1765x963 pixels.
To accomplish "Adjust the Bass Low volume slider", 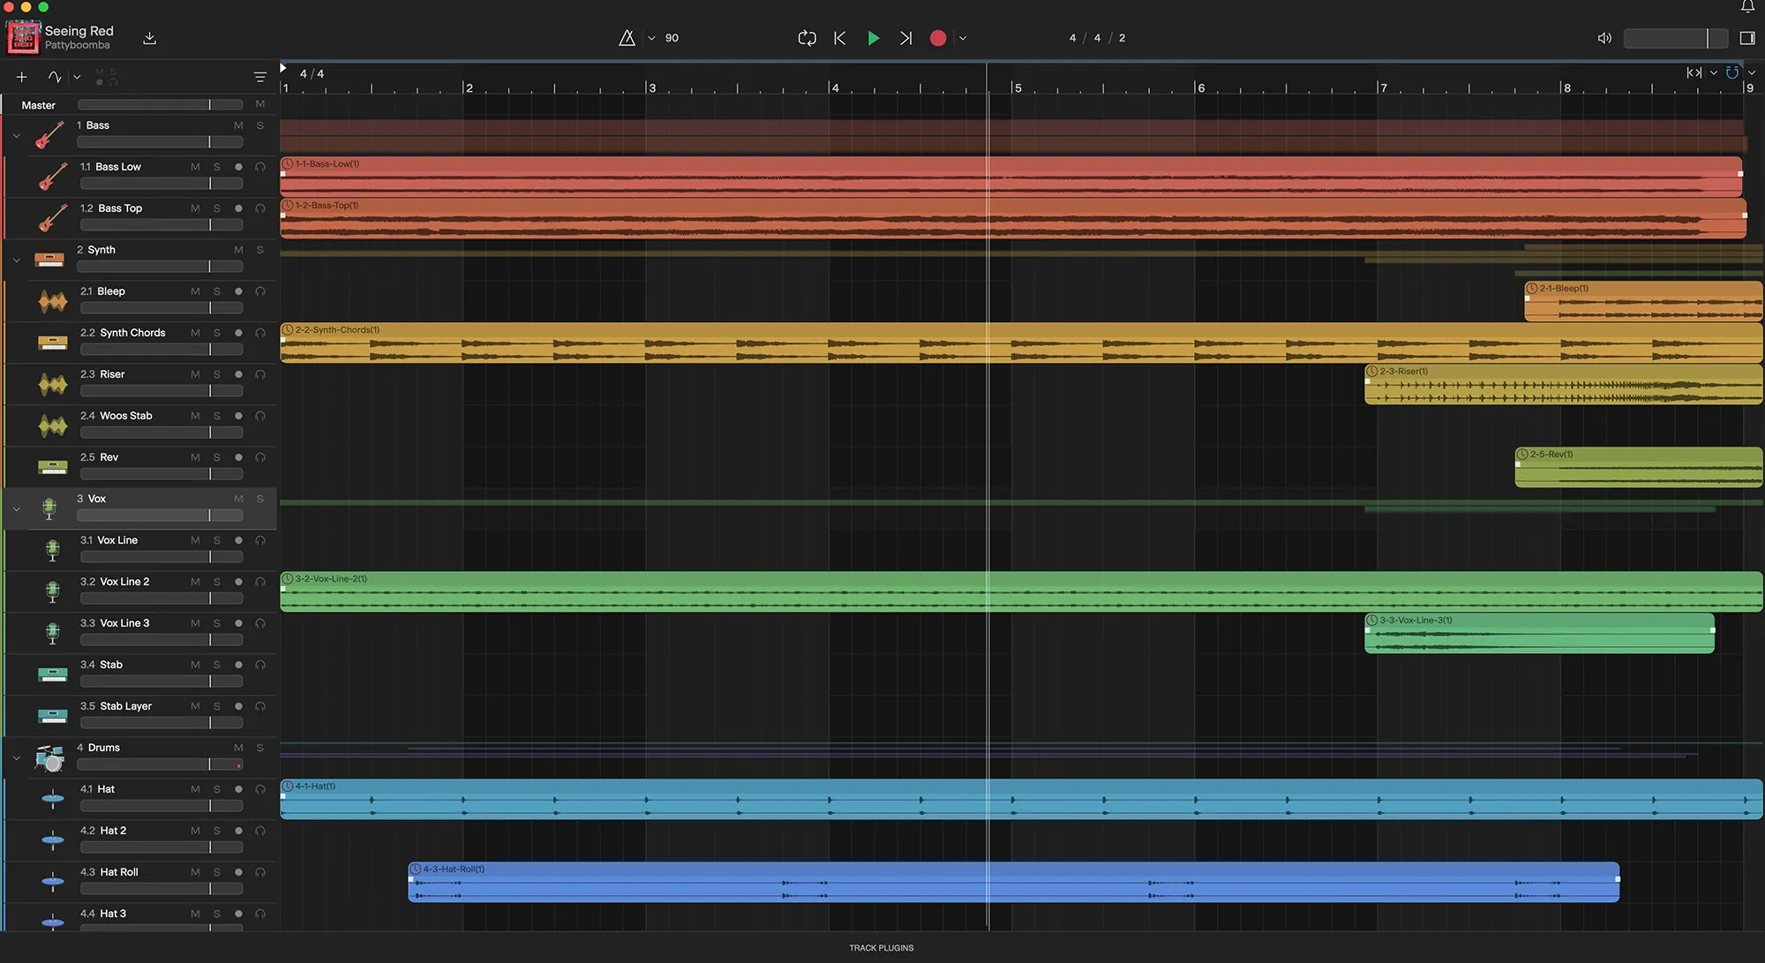I will pos(161,184).
